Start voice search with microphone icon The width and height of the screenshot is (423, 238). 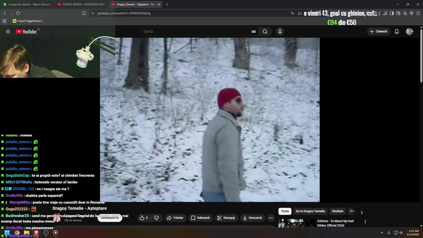[x=280, y=31]
